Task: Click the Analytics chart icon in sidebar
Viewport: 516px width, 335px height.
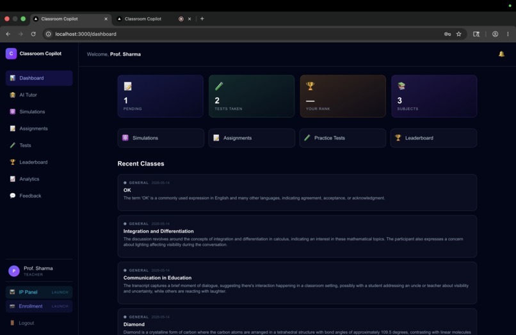Action: coord(13,179)
